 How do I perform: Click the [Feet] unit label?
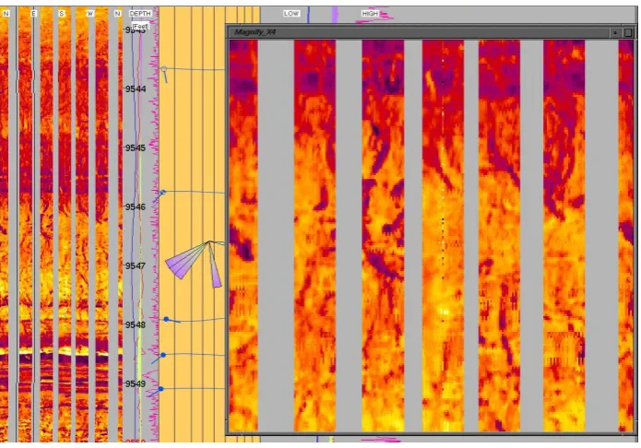point(140,26)
